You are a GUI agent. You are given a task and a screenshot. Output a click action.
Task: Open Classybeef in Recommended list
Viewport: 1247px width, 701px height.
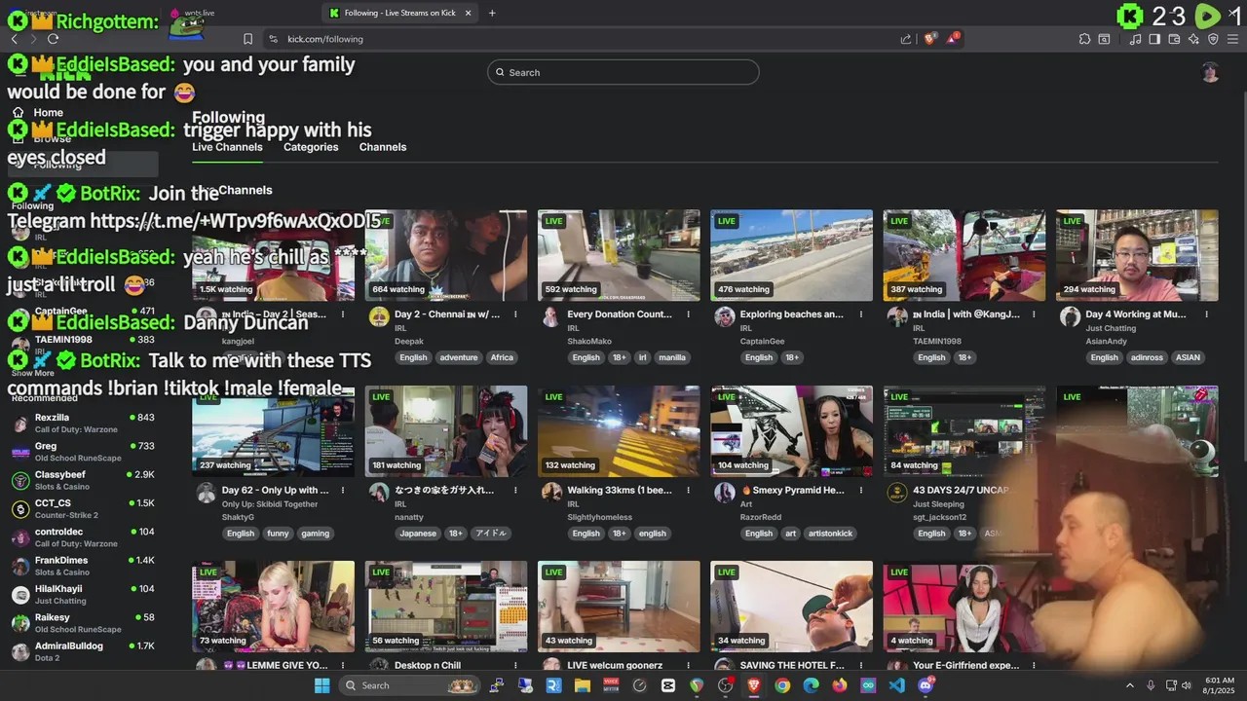pos(83,480)
